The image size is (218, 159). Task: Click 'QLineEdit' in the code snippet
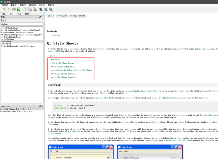coord(60,105)
